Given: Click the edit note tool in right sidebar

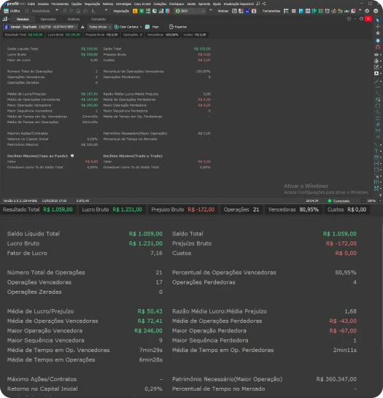Looking at the screenshot, I should coord(376,67).
